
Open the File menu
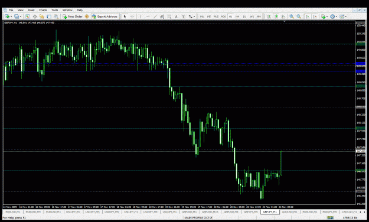pos(11,10)
